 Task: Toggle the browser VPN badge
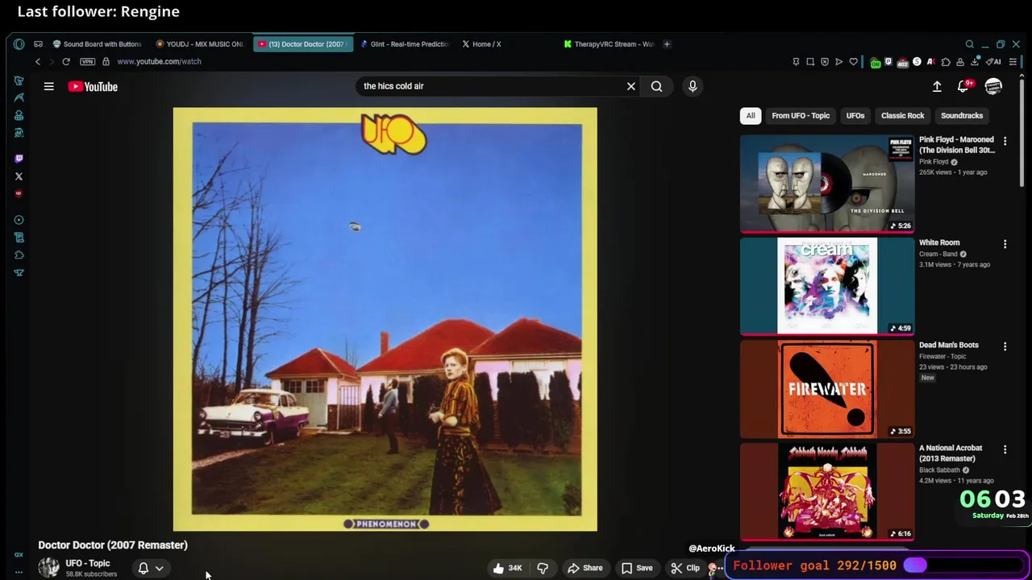[x=87, y=61]
